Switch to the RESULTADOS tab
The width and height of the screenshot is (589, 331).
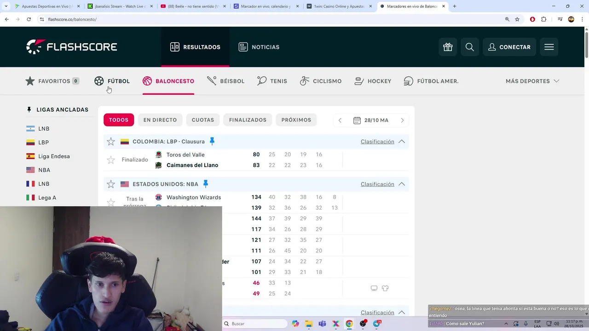(x=195, y=47)
